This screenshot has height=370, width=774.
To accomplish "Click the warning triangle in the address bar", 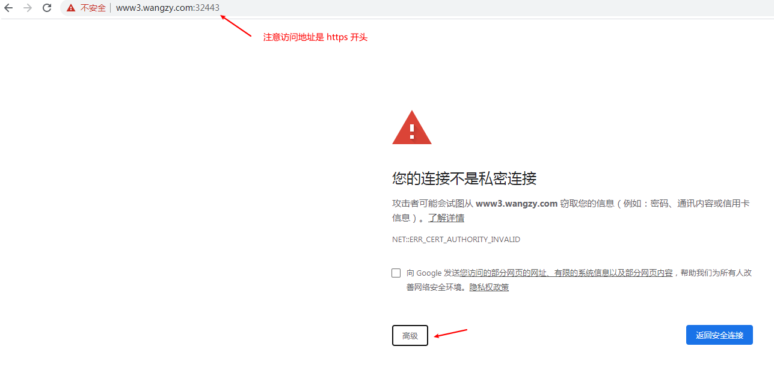I will tap(71, 8).
